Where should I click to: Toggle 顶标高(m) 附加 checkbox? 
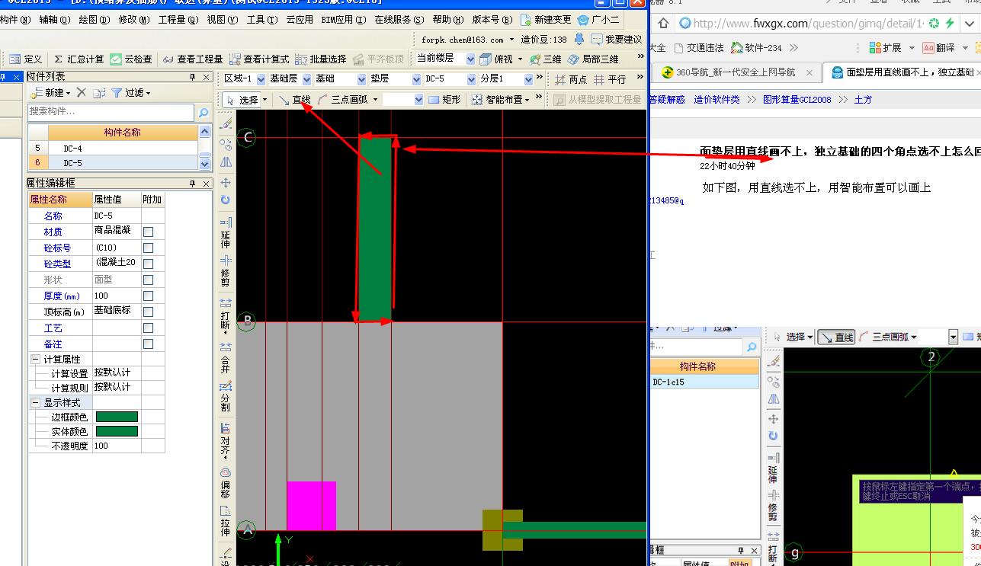pos(148,312)
